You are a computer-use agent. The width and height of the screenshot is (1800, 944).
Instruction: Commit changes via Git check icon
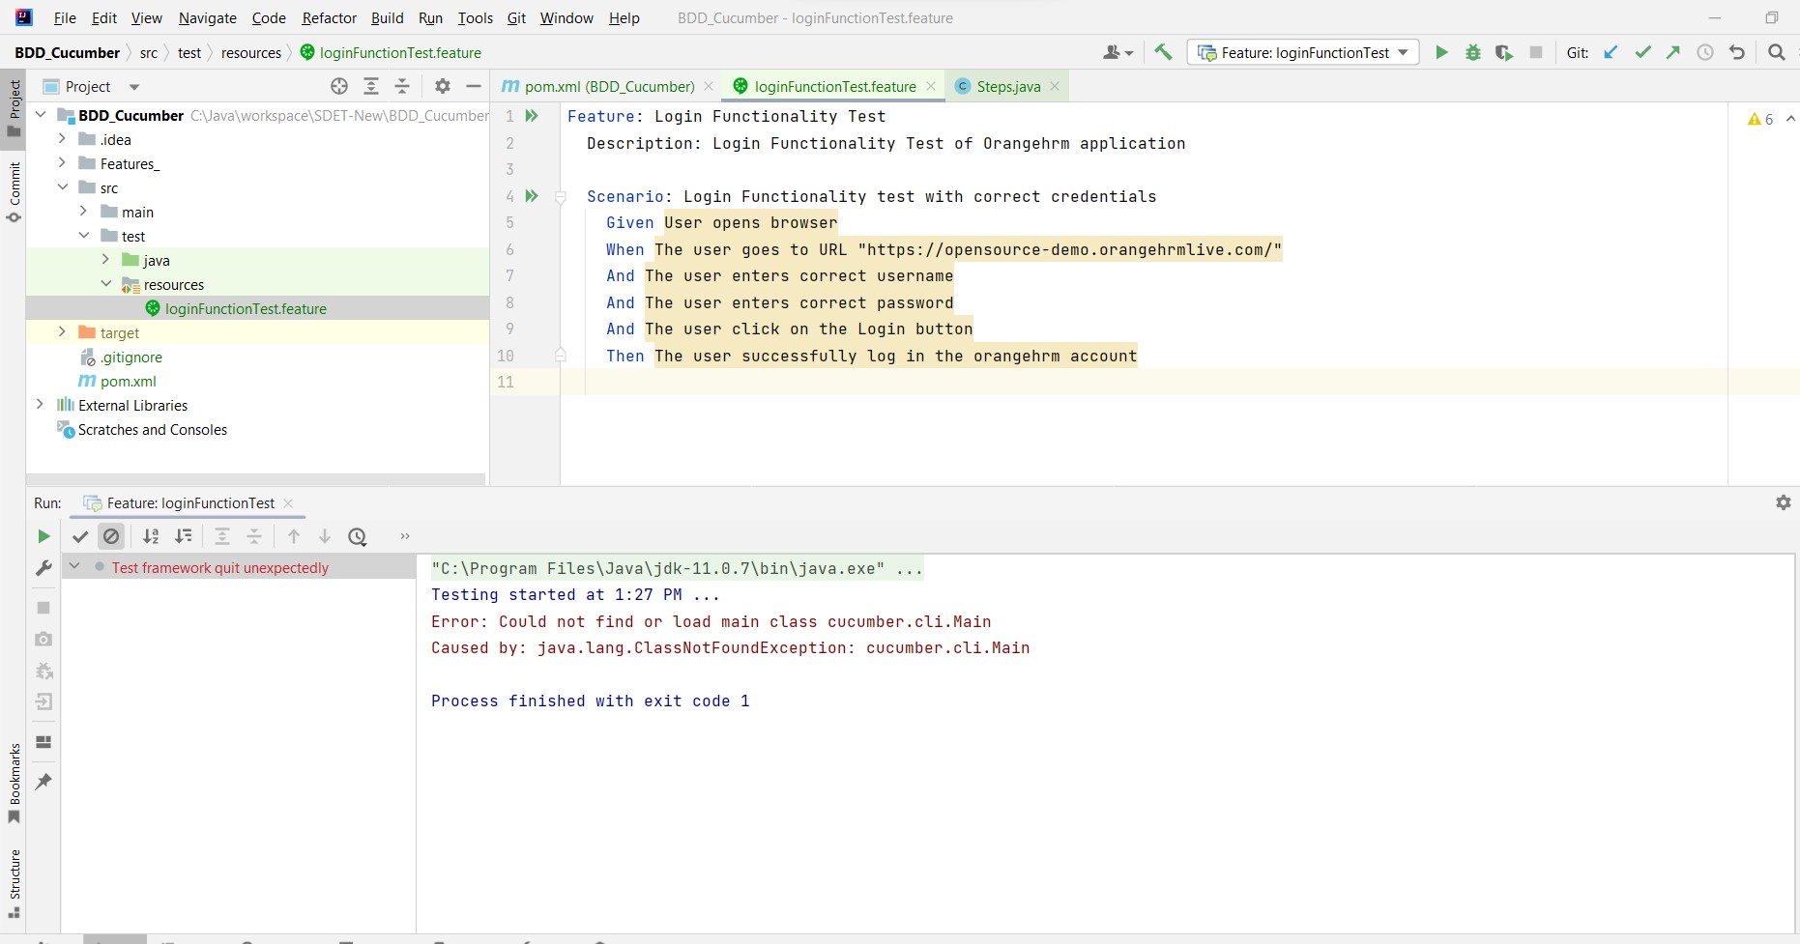(1642, 52)
